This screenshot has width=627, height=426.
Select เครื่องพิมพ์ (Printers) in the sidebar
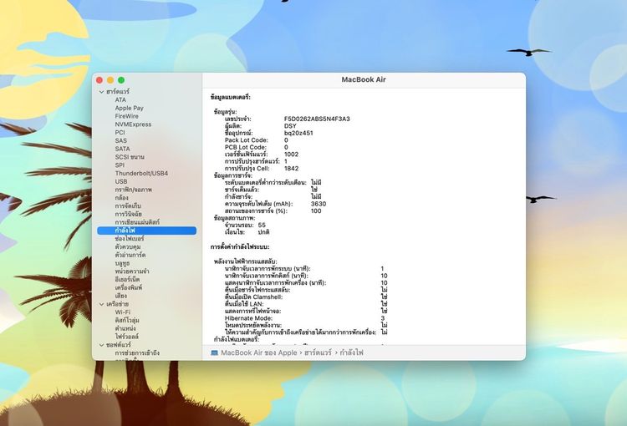130,287
